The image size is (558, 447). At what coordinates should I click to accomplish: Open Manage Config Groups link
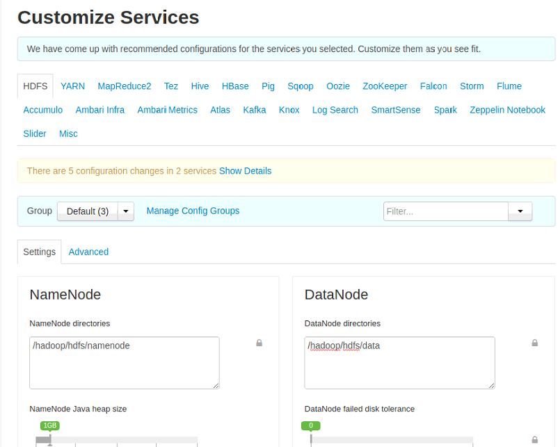[x=193, y=211]
